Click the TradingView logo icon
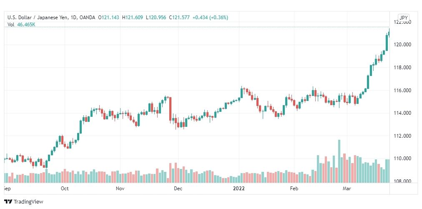 point(8,202)
